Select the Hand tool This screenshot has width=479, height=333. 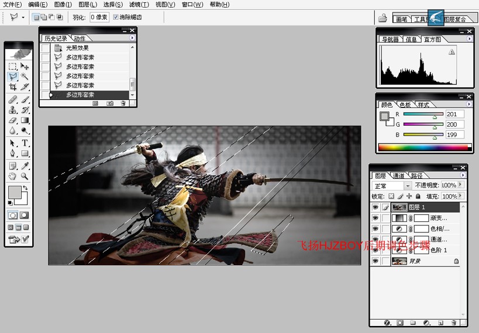pyautogui.click(x=12, y=176)
